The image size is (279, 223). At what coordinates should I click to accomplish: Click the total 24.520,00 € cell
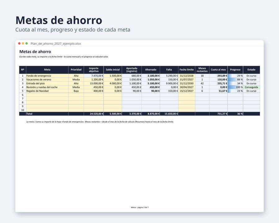pyautogui.click(x=94, y=114)
